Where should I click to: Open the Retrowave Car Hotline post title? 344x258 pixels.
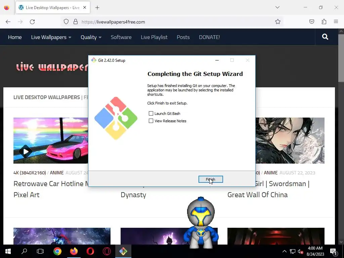[51, 189]
